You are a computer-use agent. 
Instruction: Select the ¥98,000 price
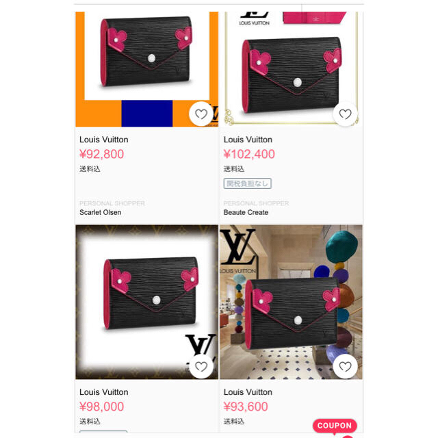(102, 407)
